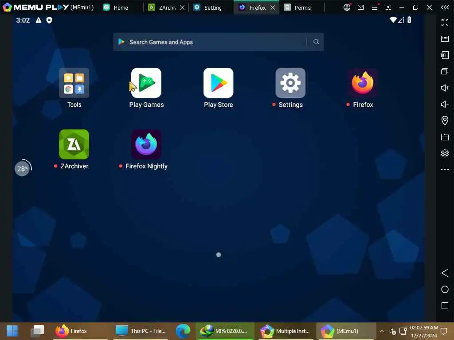
Task: Open MEmu emulator settings gear in sidebar
Action: (x=445, y=153)
